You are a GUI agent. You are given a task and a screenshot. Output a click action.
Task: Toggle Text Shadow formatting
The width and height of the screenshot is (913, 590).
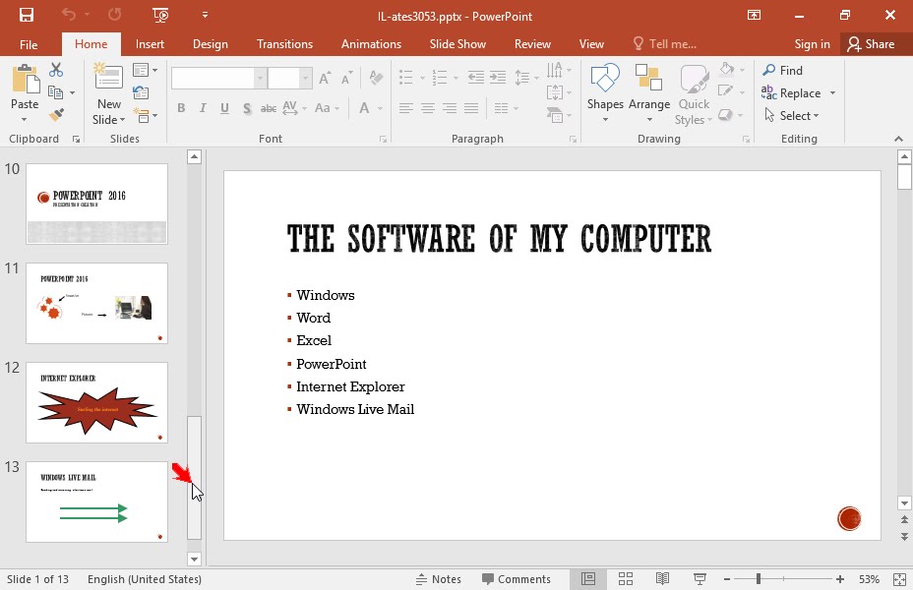tap(247, 108)
